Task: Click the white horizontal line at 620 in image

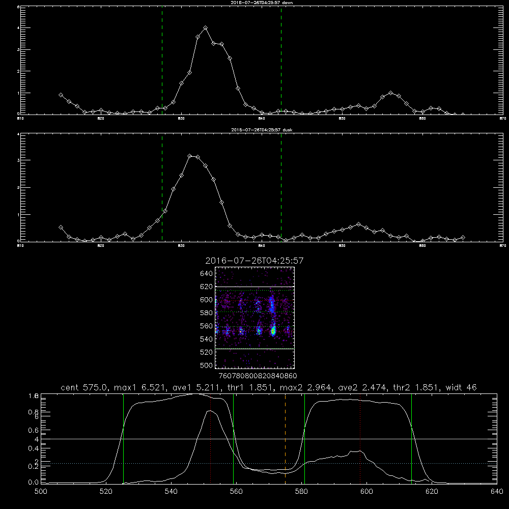Action: point(254,287)
